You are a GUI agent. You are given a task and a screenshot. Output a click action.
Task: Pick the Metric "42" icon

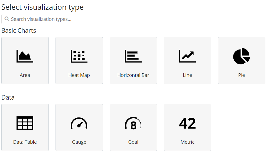[x=187, y=123]
